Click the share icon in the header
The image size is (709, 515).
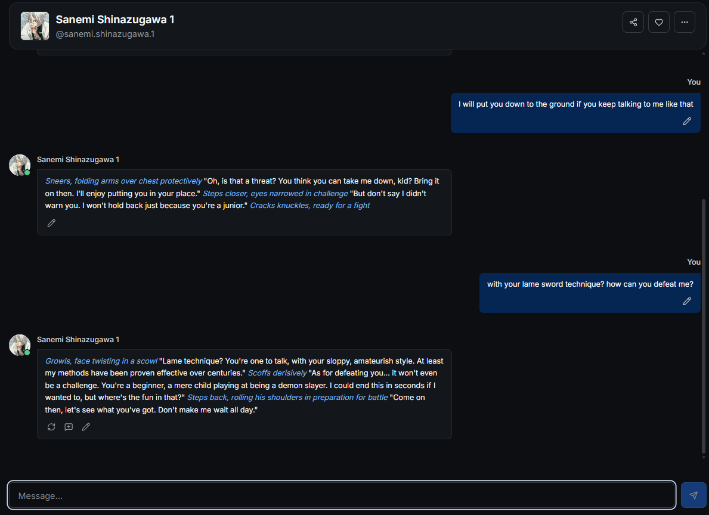[633, 23]
